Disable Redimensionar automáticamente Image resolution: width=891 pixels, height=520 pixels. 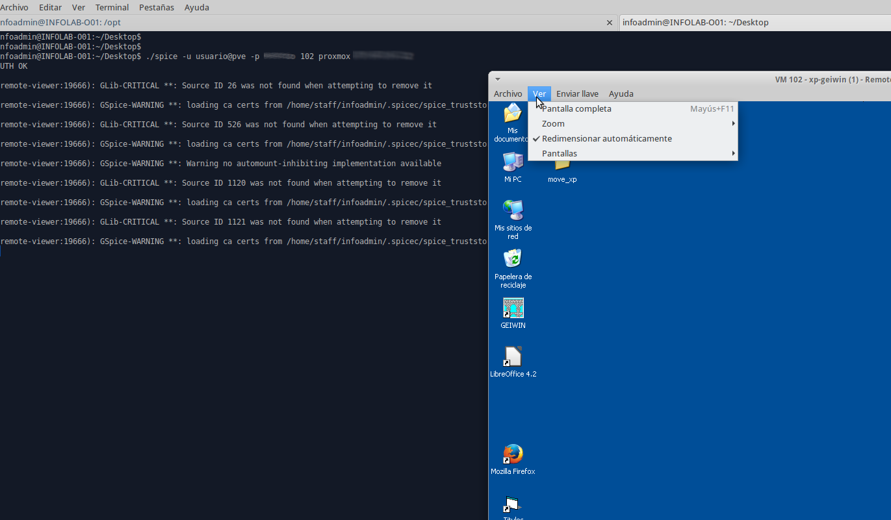coord(606,138)
